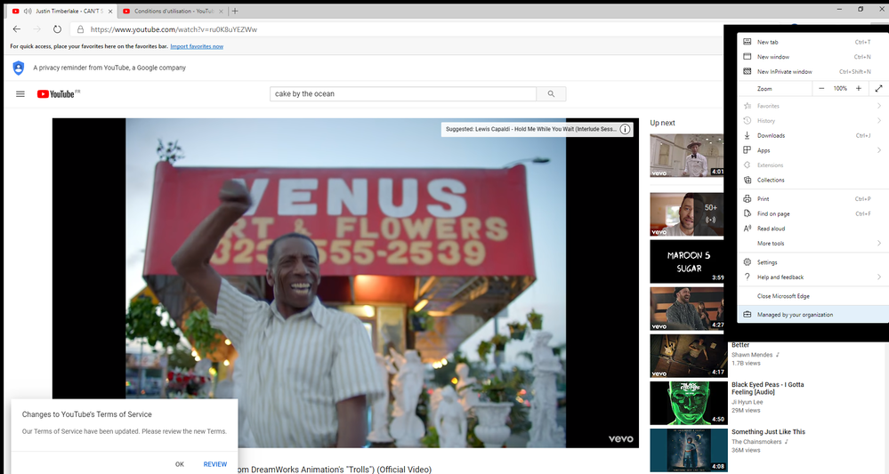Open the video info card icon
This screenshot has height=474, width=889.
tap(625, 129)
